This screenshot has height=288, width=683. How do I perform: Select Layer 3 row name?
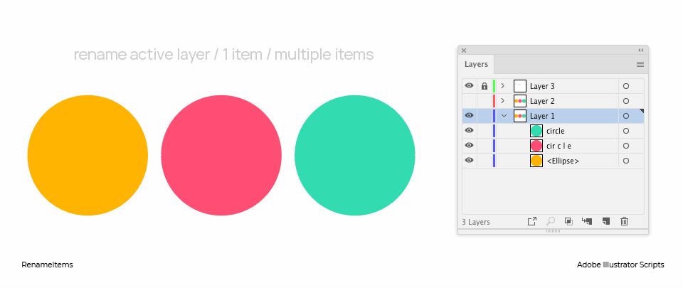click(x=542, y=86)
